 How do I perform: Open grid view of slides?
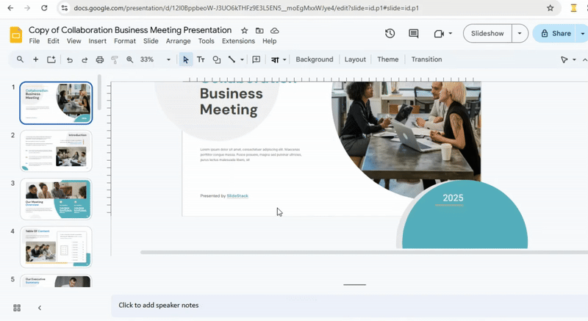17,308
